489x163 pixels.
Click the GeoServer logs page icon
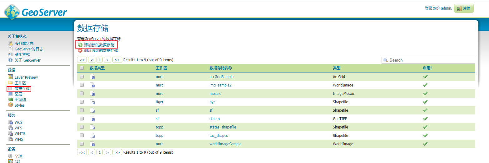(10, 49)
